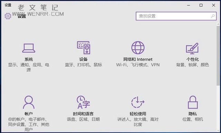The height and width of the screenshot is (133, 221).
Task: Click the 显示、通知、应用、电源 description
Action: tap(29, 67)
